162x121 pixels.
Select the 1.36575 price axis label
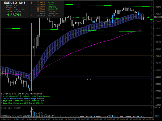click(x=158, y=28)
